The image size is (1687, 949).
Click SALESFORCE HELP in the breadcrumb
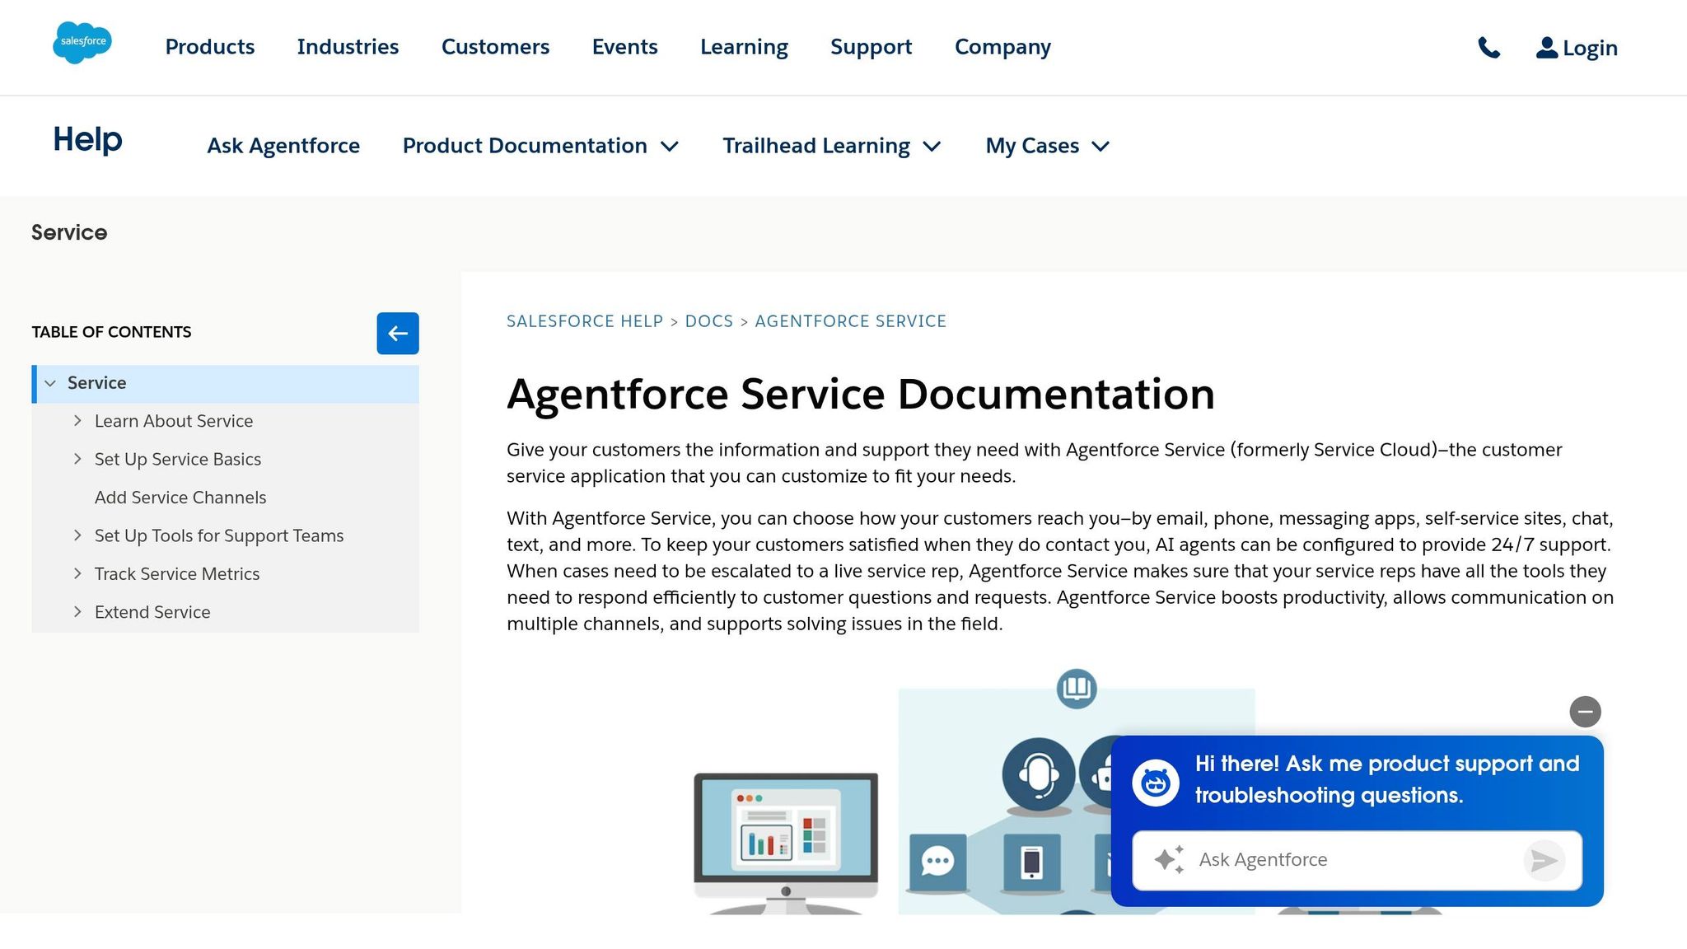click(585, 321)
